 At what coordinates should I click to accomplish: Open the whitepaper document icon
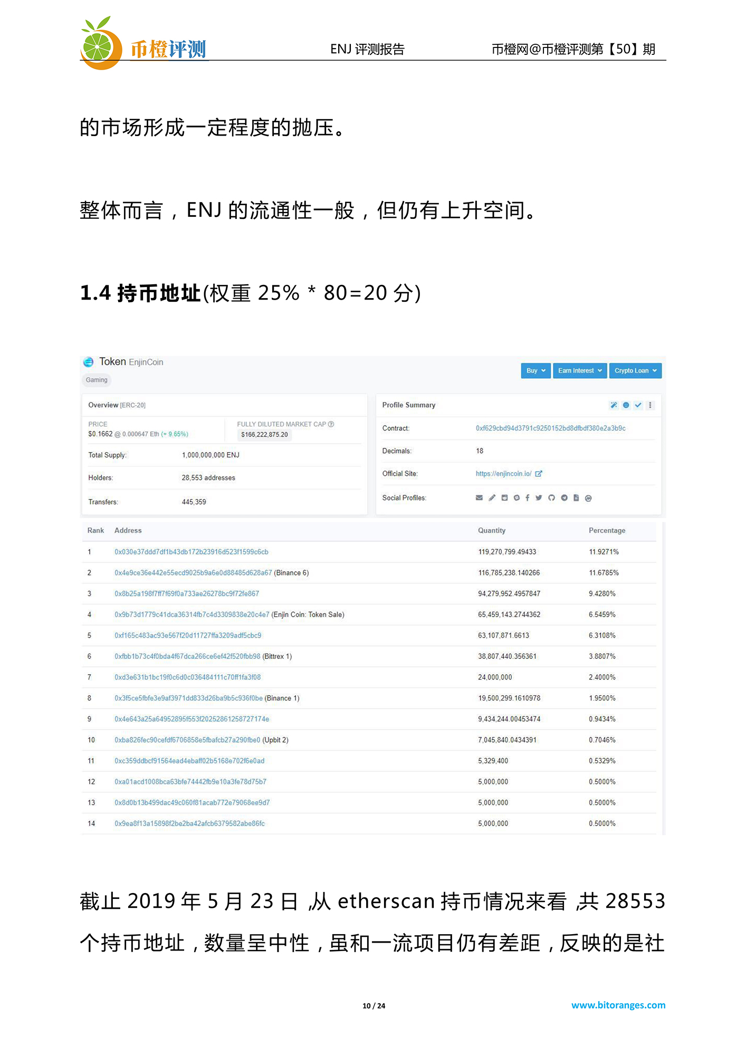point(576,497)
